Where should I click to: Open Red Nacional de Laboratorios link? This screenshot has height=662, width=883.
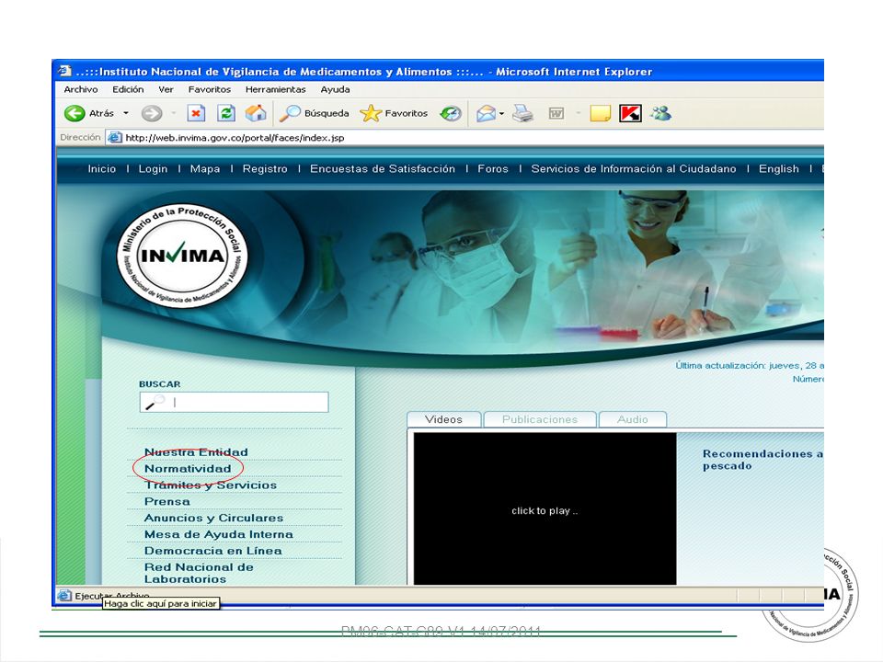coord(199,573)
